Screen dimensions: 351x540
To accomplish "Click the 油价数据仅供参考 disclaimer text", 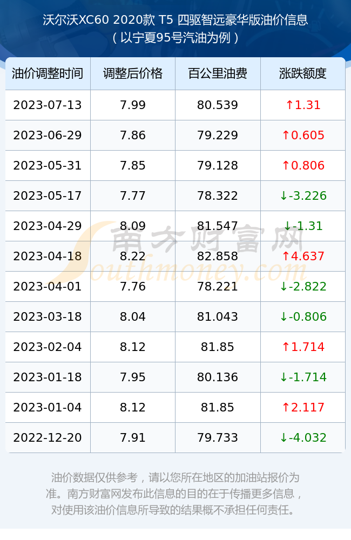I will (x=175, y=494).
